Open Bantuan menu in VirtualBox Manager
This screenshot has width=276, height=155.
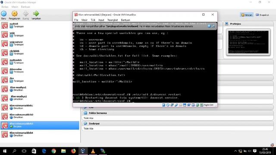tap(25, 7)
